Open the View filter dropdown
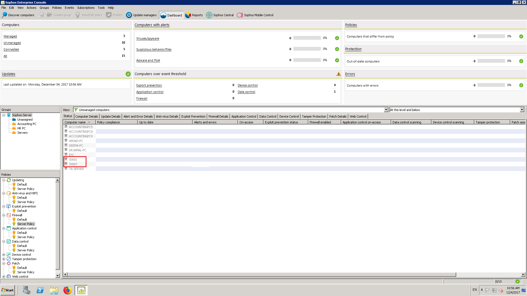 (x=386, y=110)
